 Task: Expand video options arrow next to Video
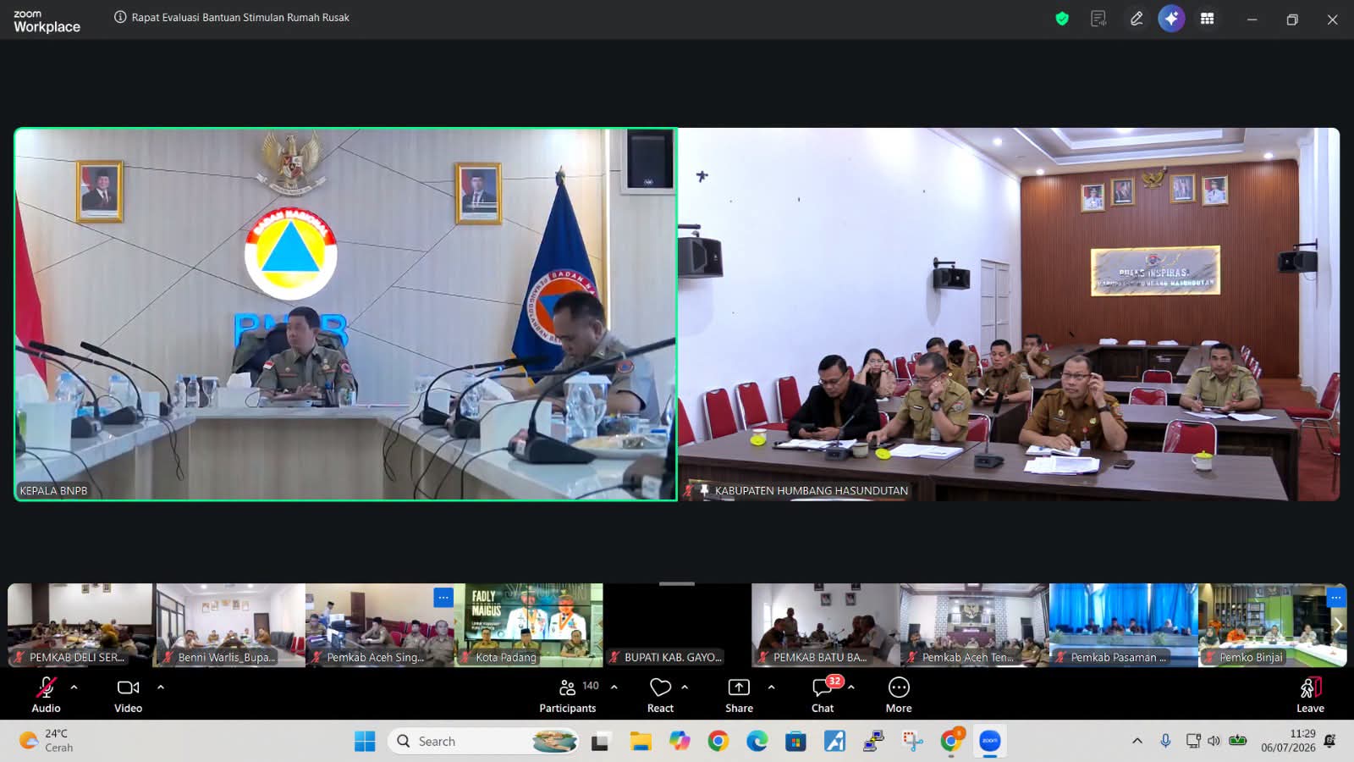tap(161, 687)
